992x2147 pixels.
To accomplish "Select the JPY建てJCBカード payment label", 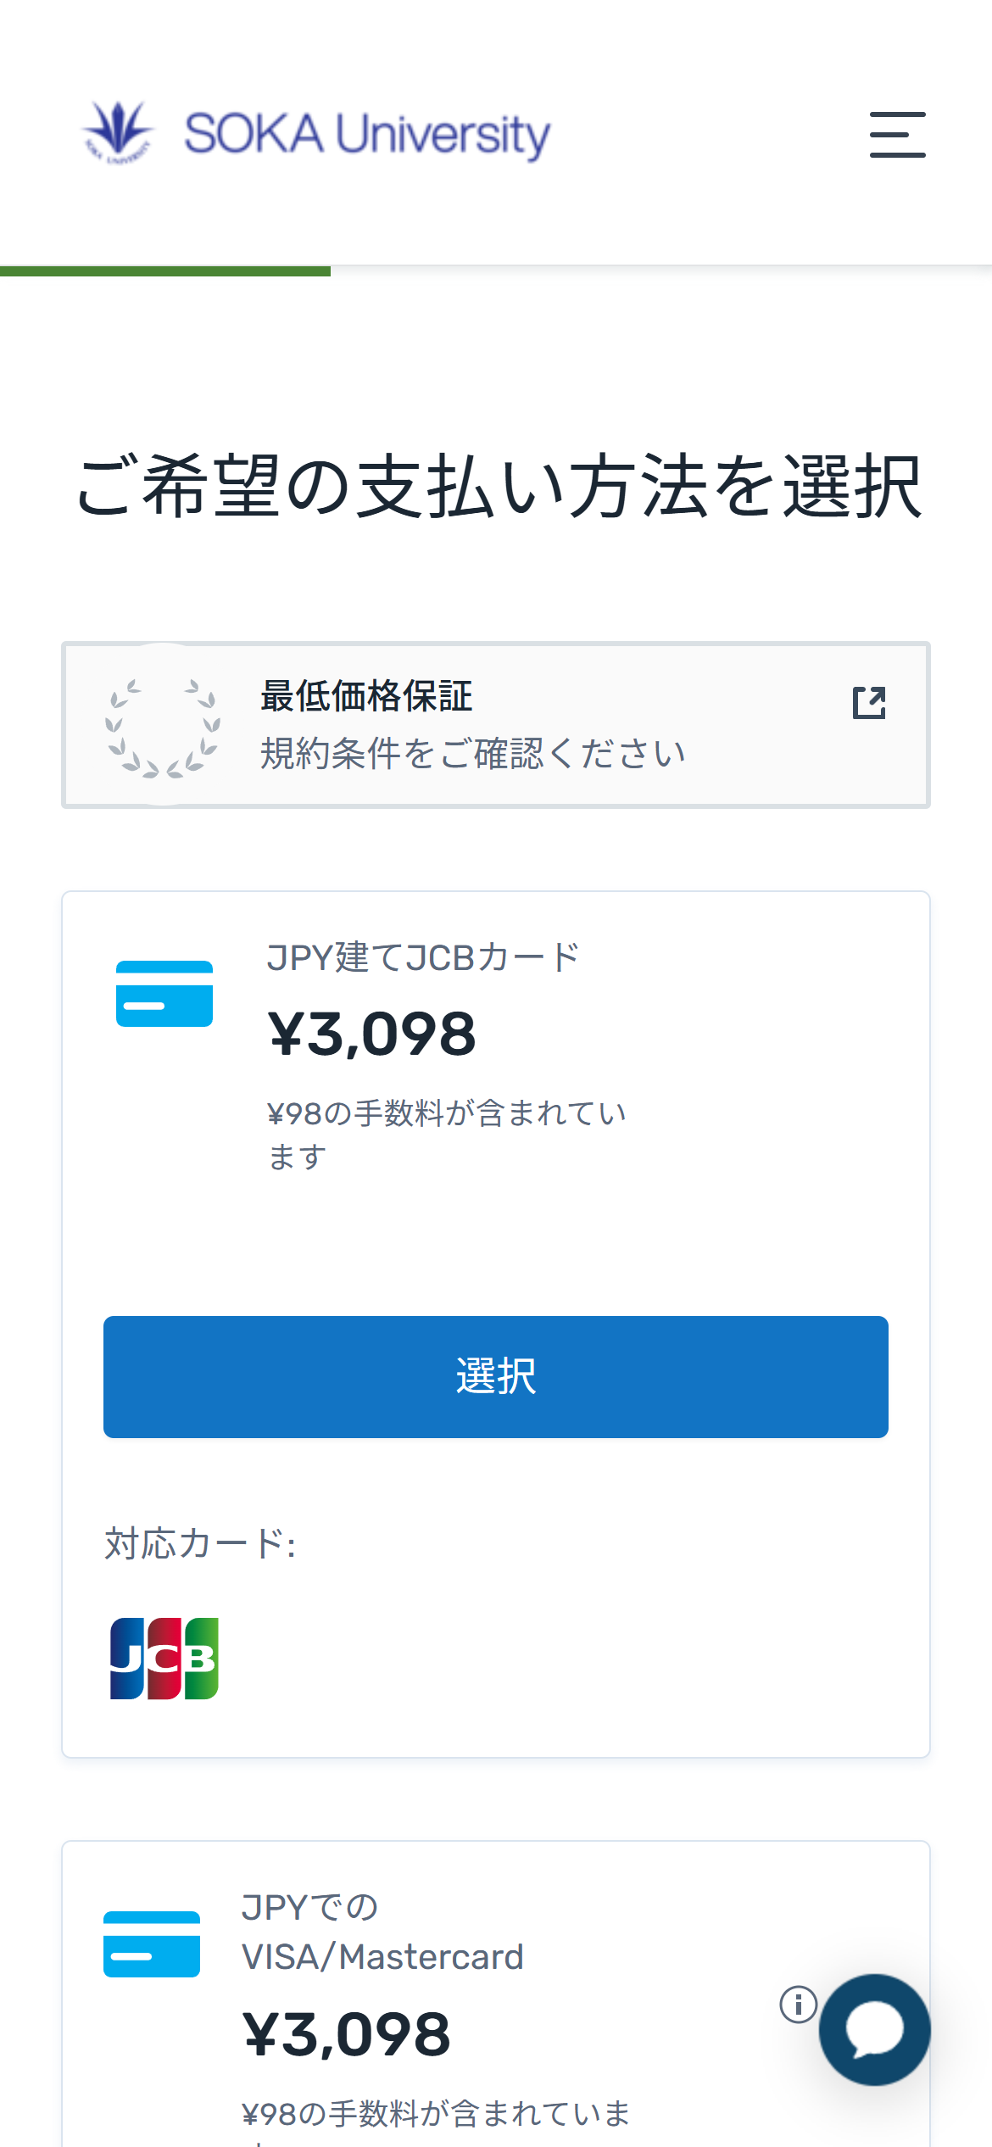I will (x=423, y=957).
